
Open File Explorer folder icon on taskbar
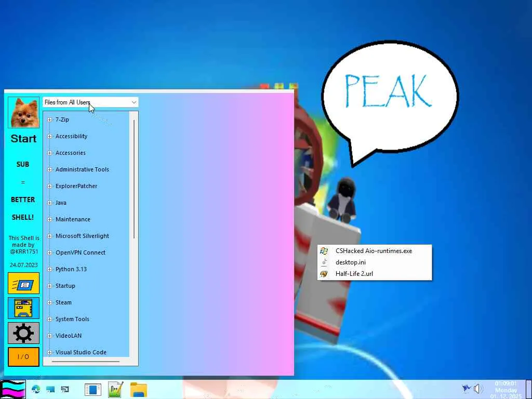(138, 390)
